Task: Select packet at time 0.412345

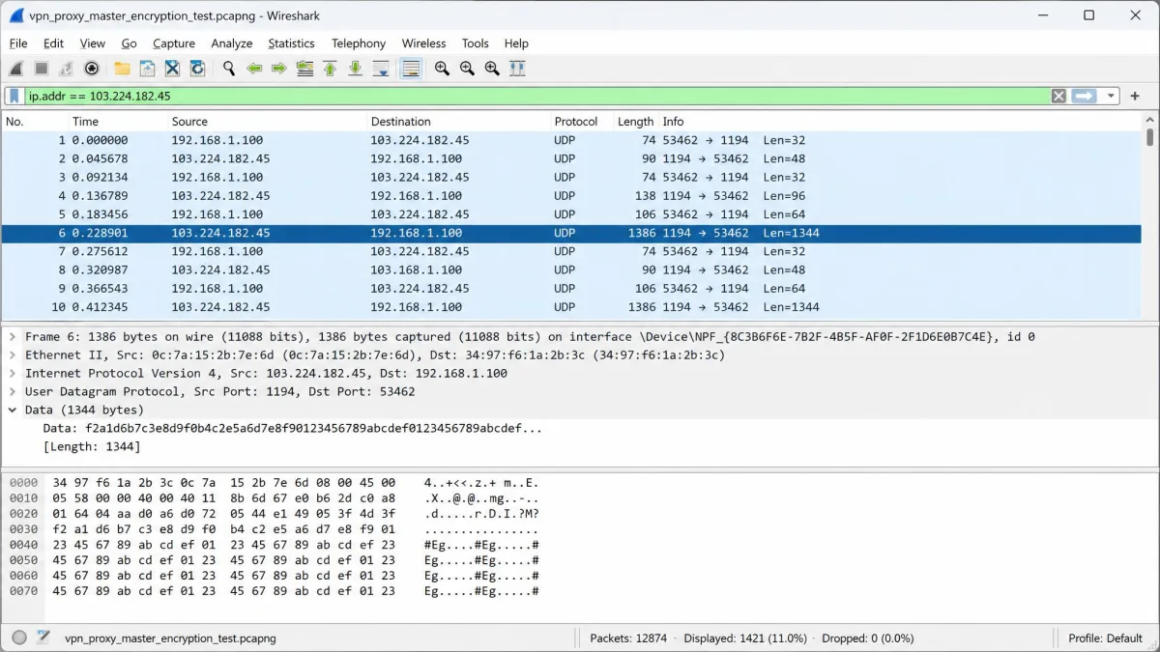Action: coord(571,307)
